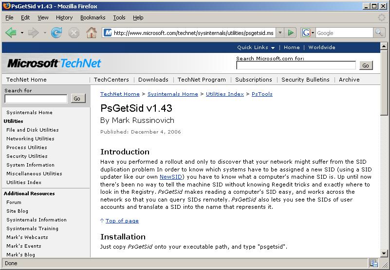Image resolution: width=390 pixels, height=270 pixels.
Task: Open the File menu
Action: tap(9, 17)
